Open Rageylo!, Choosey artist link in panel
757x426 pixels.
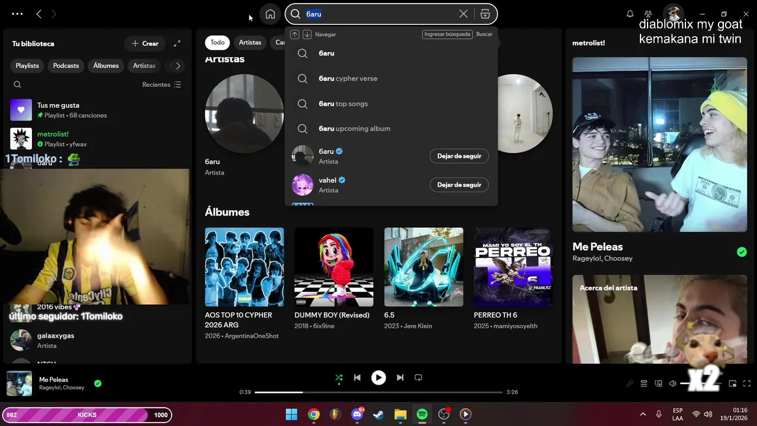[602, 259]
